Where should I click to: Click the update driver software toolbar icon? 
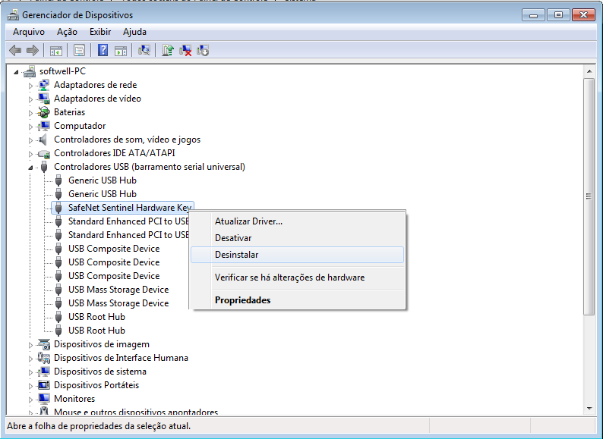point(167,51)
